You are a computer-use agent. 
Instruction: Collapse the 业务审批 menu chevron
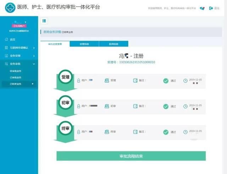coord(34,64)
